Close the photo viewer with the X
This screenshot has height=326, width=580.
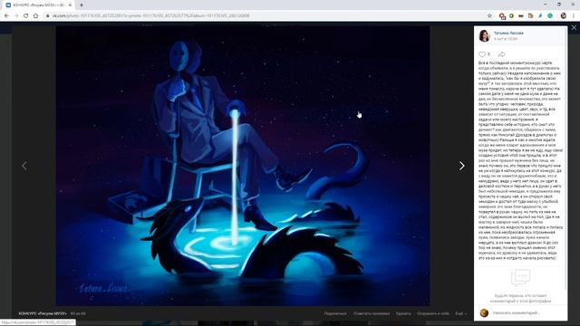coord(574,28)
